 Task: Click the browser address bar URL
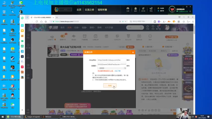click(67, 21)
